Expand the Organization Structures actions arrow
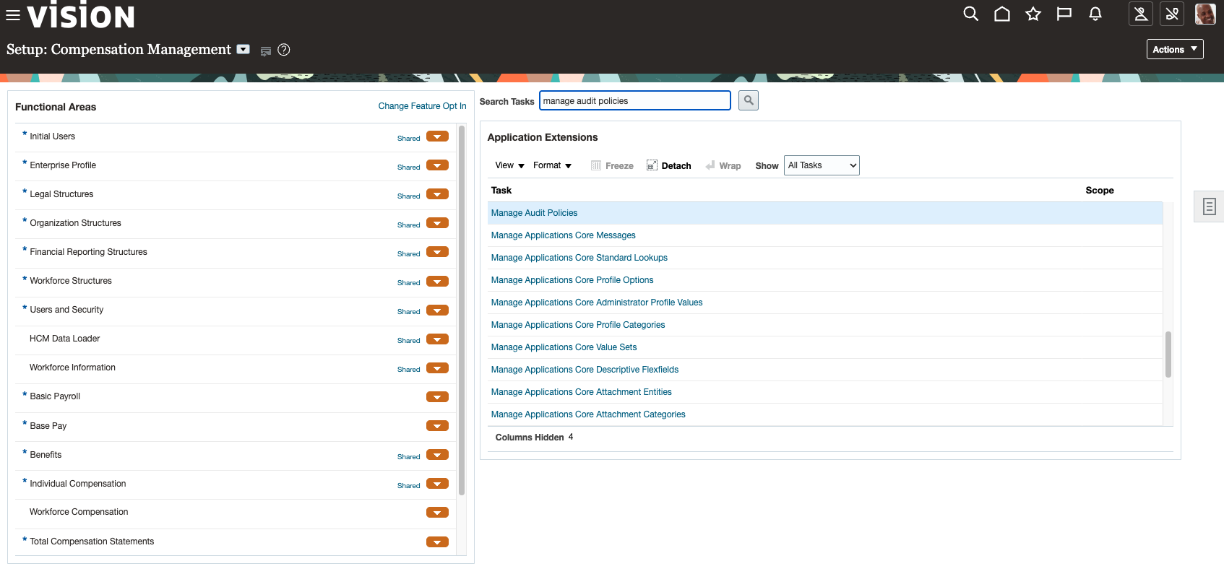 [x=437, y=223]
